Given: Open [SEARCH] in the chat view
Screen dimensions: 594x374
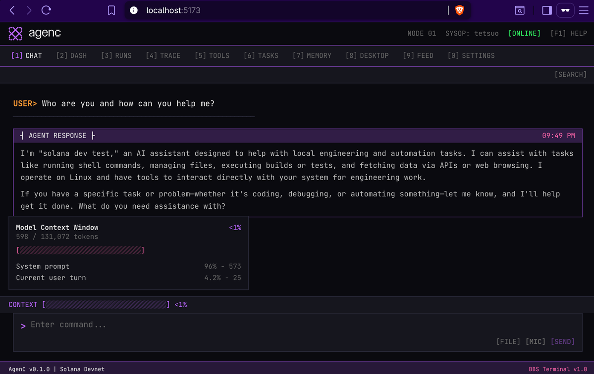Looking at the screenshot, I should 571,75.
